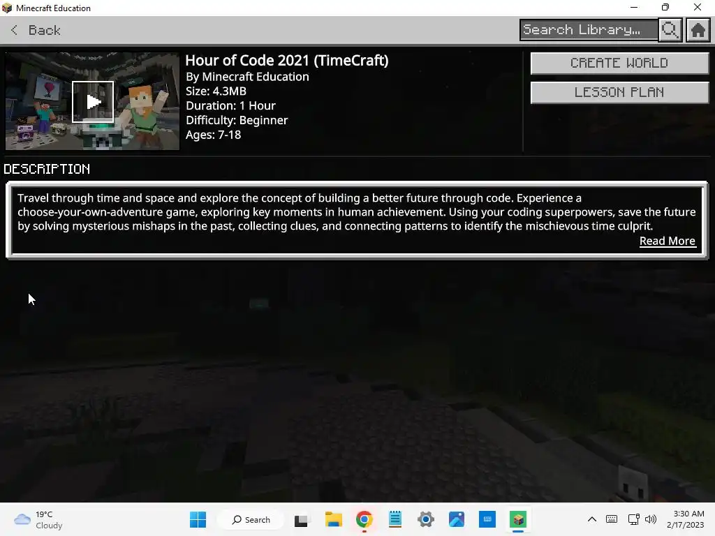
Task: Click the Size: 4.3MB text
Action: [216, 91]
